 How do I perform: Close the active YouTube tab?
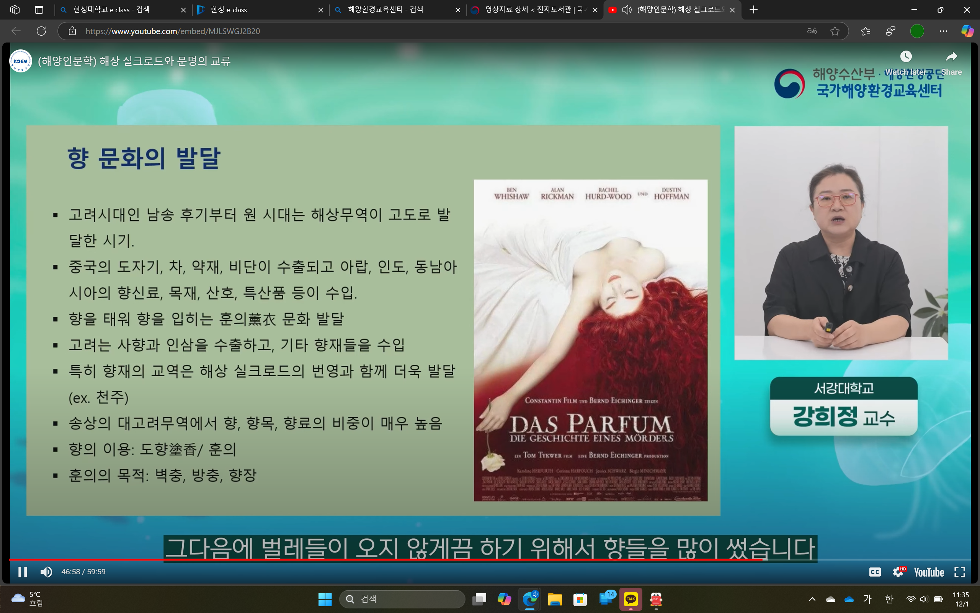tap(732, 10)
